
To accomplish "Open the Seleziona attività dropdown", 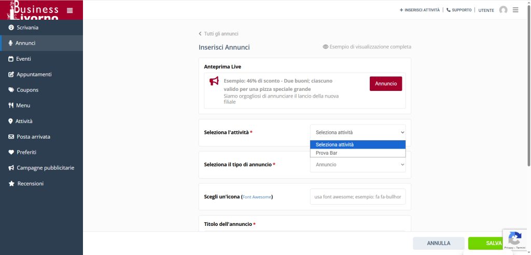I will tap(358, 132).
